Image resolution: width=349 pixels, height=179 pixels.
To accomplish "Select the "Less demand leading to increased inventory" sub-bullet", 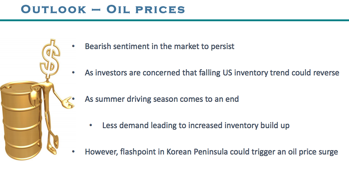I will 196,125.
